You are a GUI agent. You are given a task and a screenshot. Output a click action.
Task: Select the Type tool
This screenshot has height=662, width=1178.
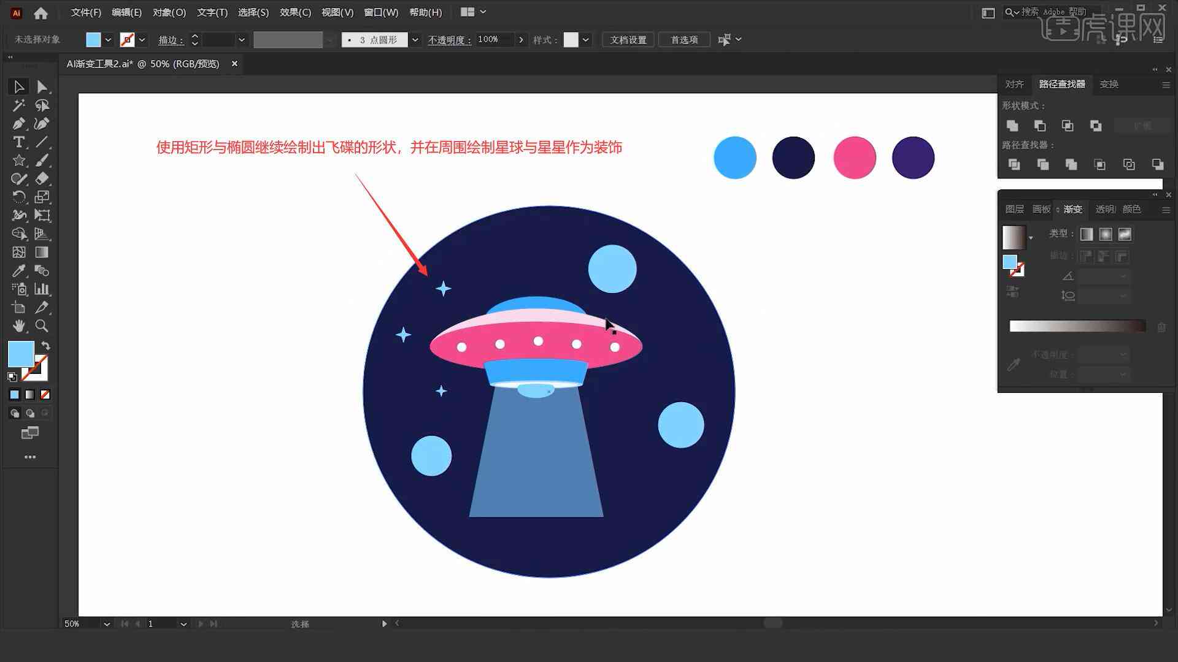18,142
